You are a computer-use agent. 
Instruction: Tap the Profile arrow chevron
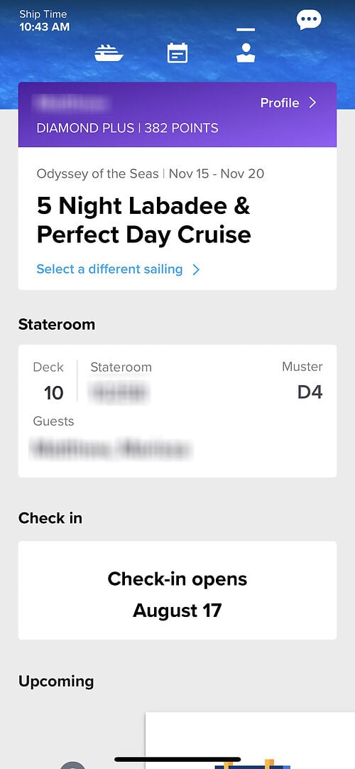(x=312, y=102)
